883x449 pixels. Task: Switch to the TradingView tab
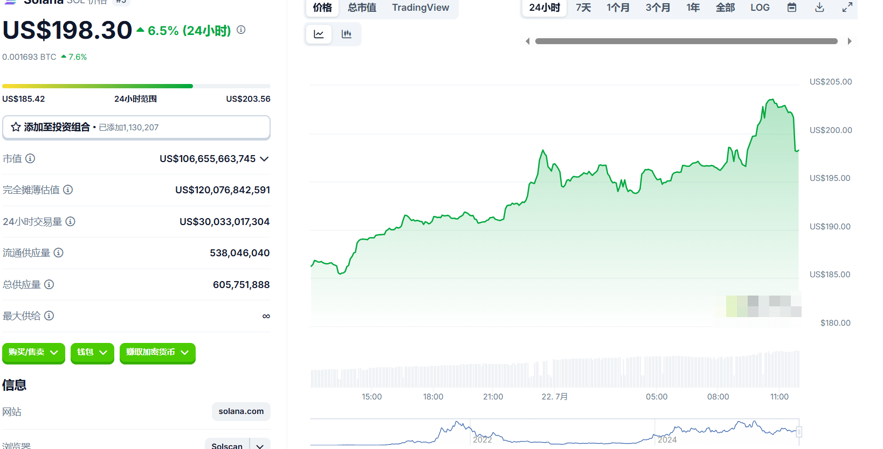click(420, 8)
